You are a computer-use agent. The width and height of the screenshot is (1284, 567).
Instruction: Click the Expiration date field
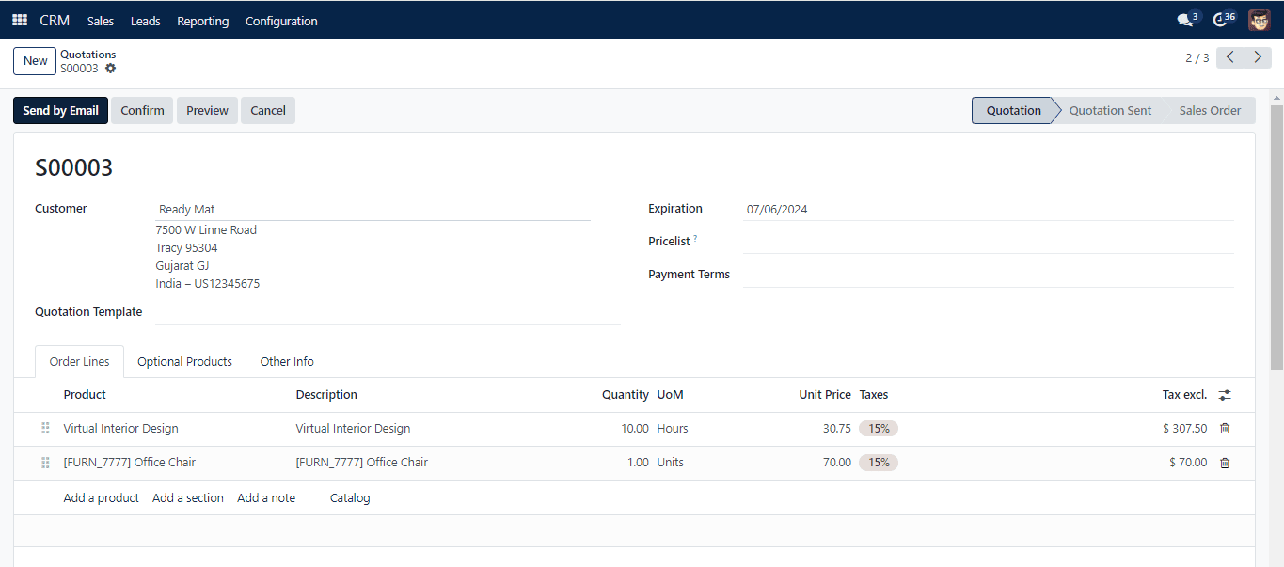pyautogui.click(x=988, y=210)
